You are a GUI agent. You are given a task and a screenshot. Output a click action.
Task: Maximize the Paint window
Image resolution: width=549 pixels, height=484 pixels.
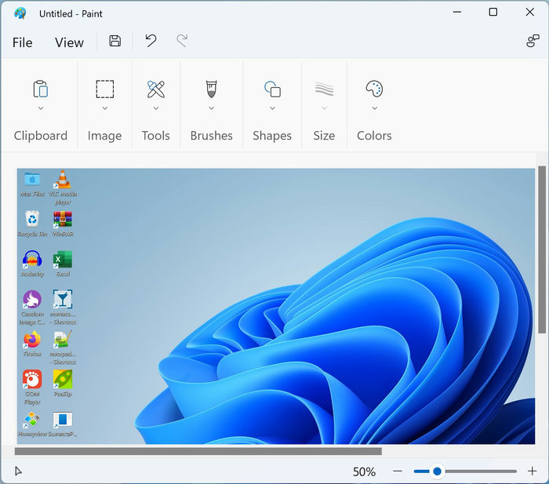click(x=493, y=12)
